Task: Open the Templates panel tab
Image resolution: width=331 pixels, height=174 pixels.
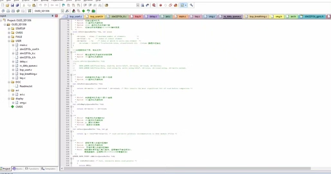Action: click(48, 169)
